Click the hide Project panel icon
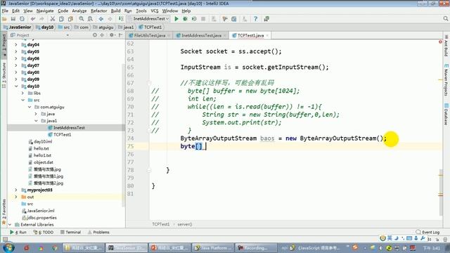 point(120,35)
